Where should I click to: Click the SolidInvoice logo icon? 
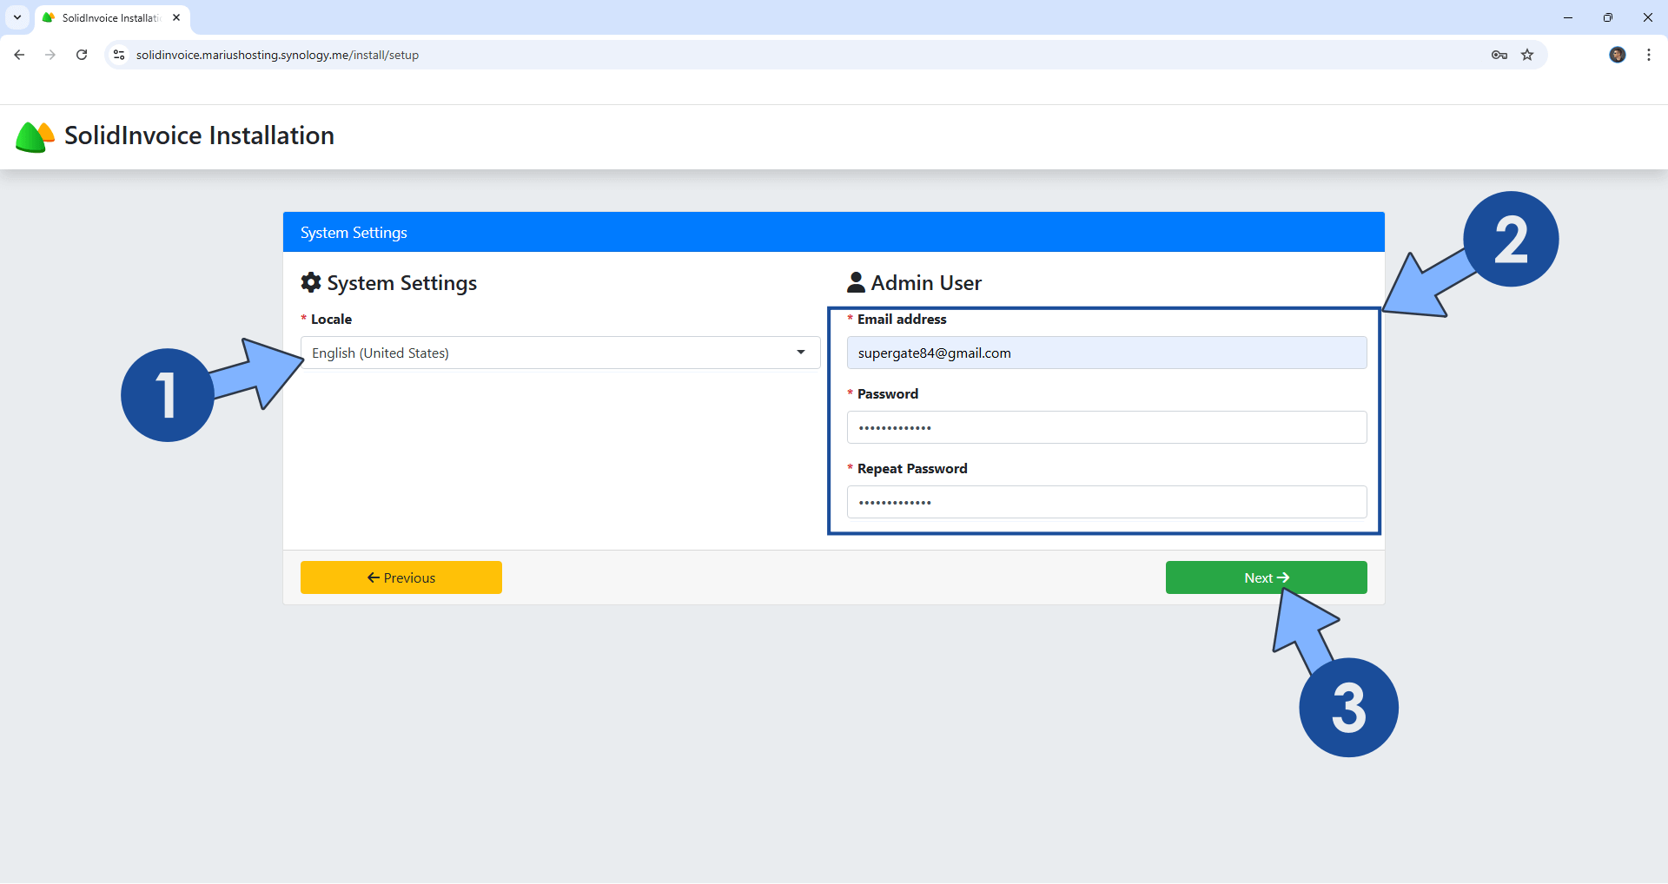click(x=35, y=136)
